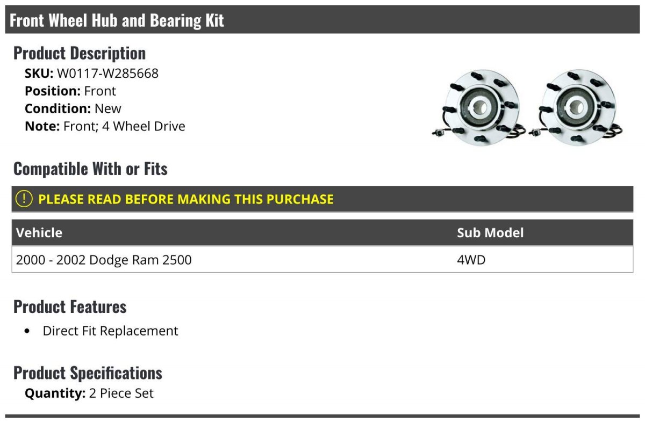
Task: Click the "Quantity: 2 Piece Set" line
Action: (x=89, y=393)
